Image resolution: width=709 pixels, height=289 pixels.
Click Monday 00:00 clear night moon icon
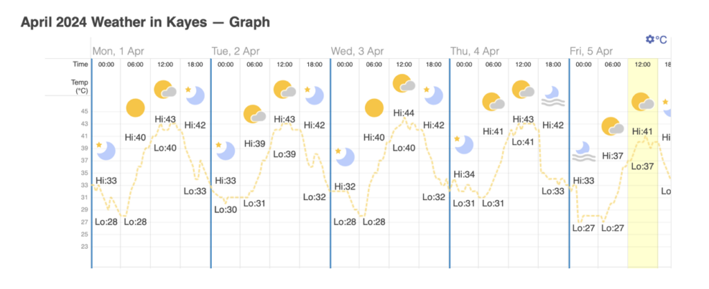(105, 150)
